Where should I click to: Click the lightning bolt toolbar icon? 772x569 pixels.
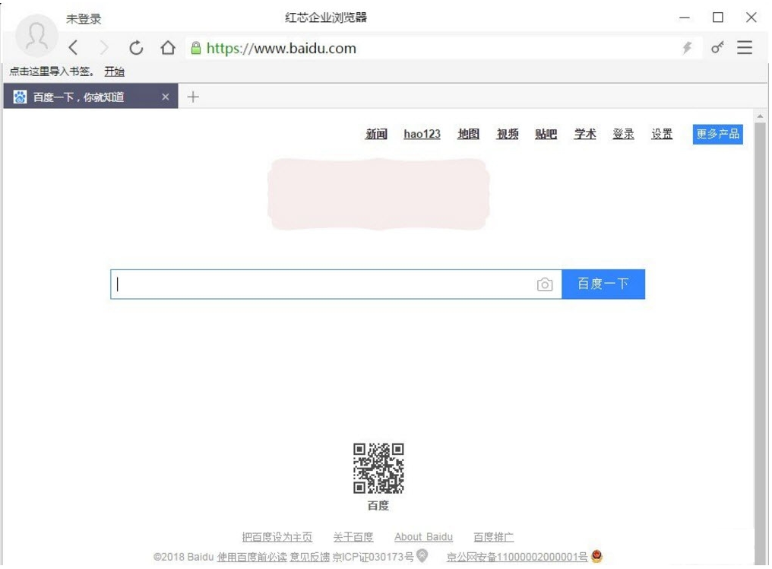tap(687, 47)
